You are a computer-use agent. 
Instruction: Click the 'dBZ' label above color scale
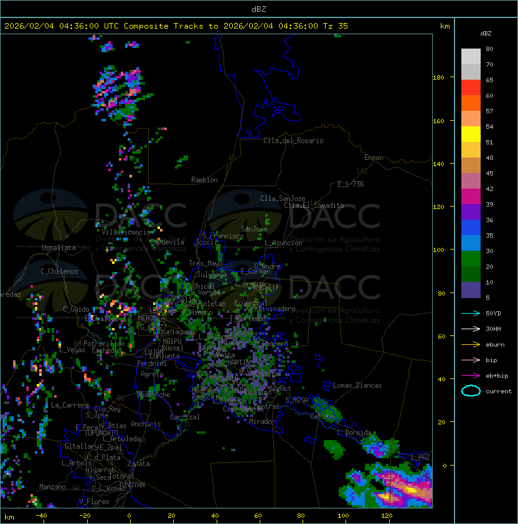point(486,33)
